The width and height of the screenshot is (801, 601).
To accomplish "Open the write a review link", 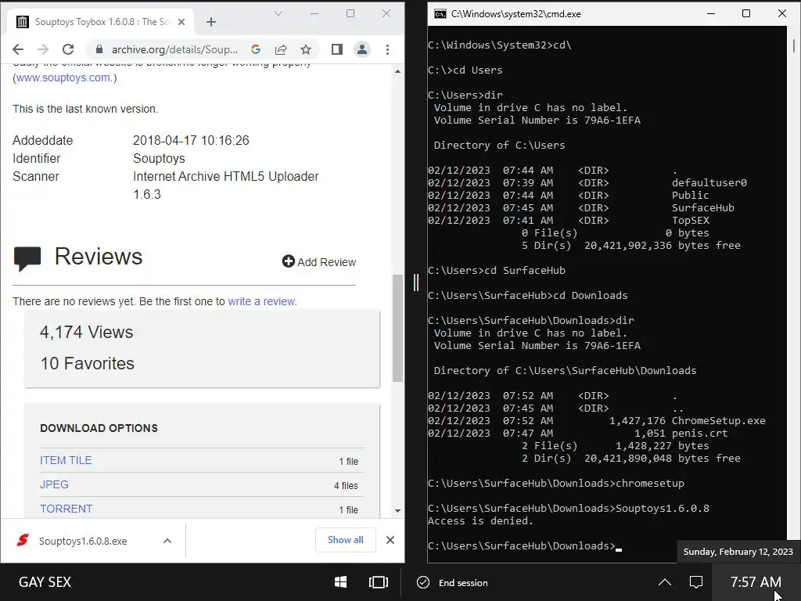I will pos(261,301).
